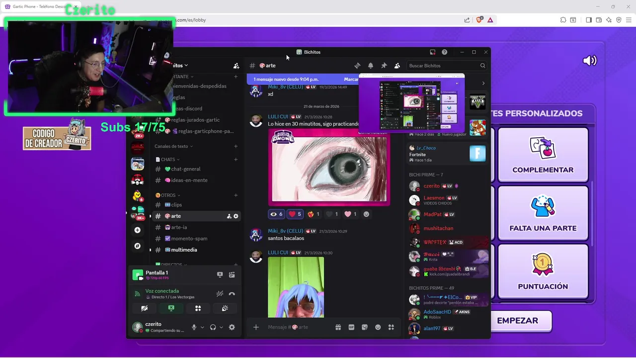Open GIF picker in message bar
Viewport: 636px width, 358px height.
(351, 327)
